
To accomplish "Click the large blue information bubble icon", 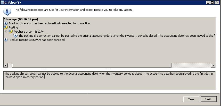I will (7, 12).
